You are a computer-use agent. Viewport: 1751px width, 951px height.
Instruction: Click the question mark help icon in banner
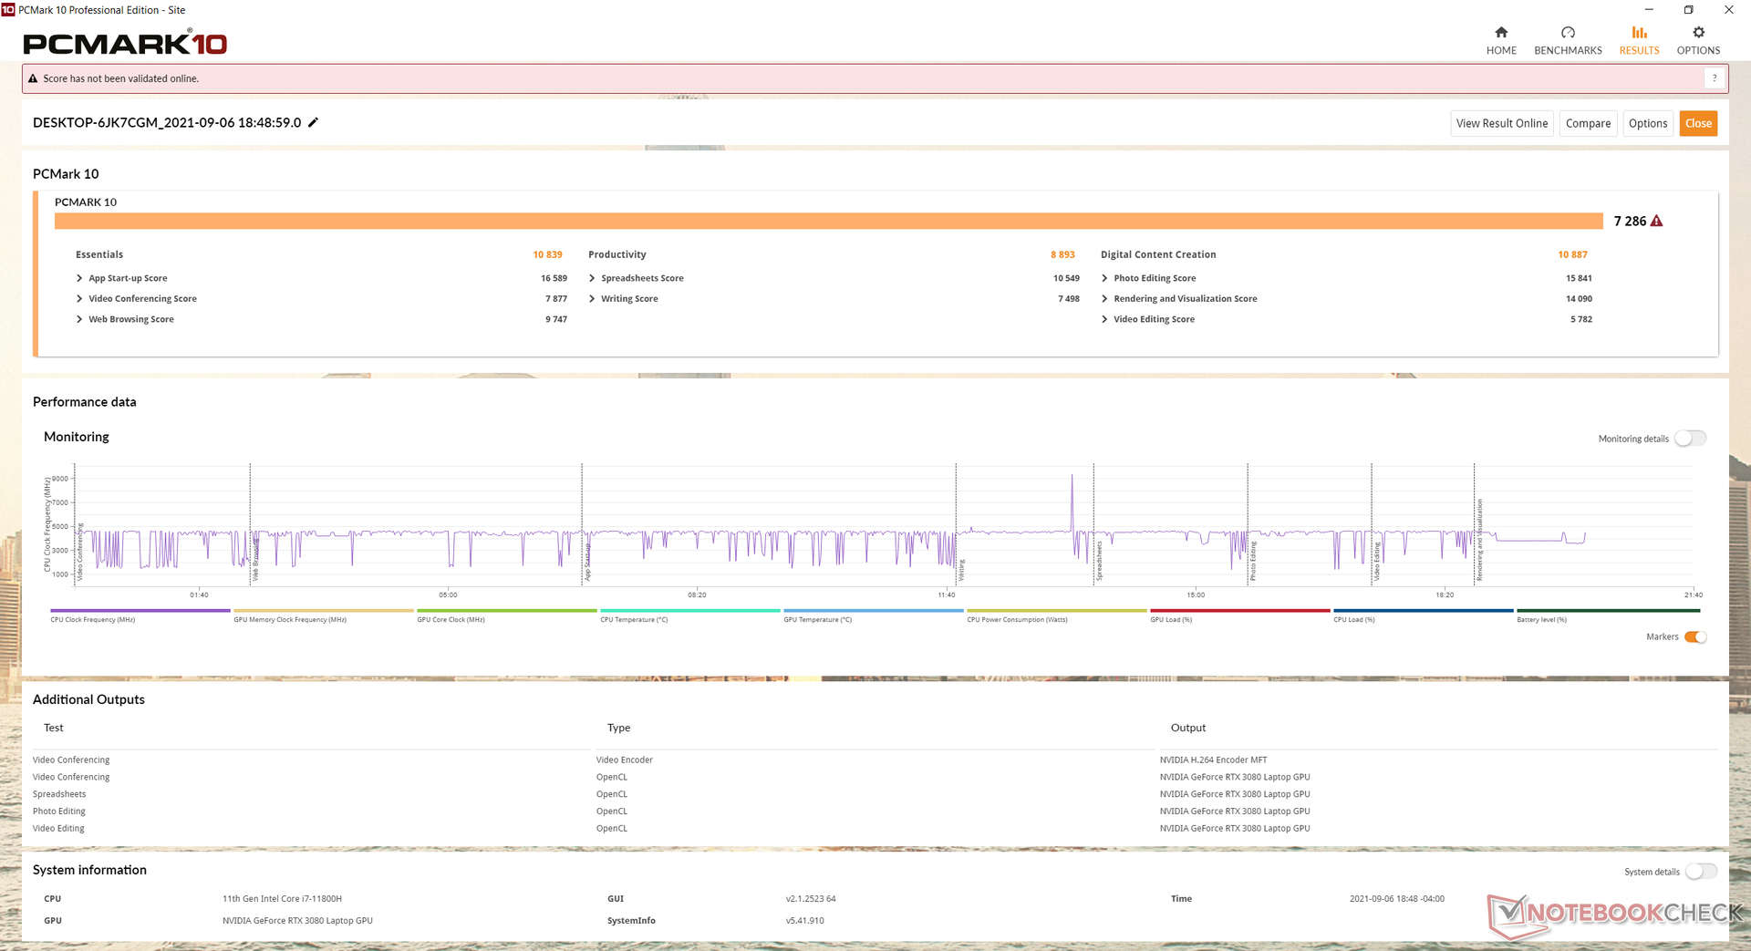point(1715,78)
